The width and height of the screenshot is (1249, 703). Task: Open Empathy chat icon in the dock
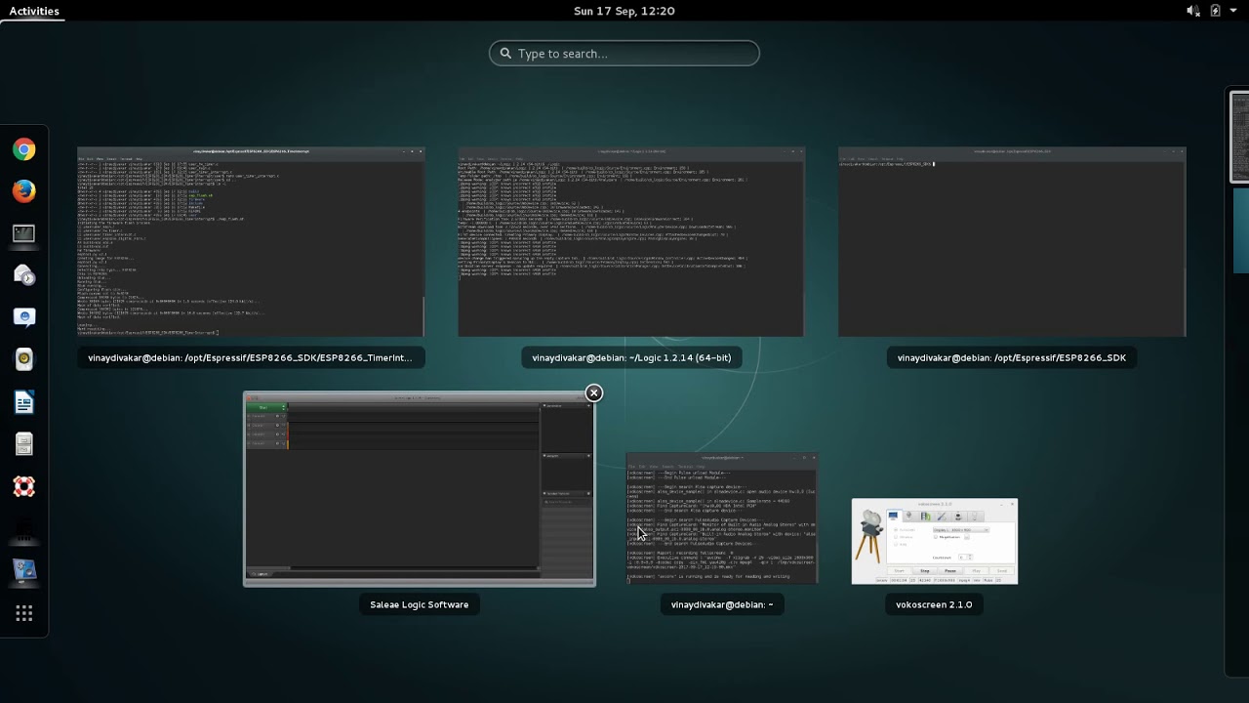click(24, 317)
